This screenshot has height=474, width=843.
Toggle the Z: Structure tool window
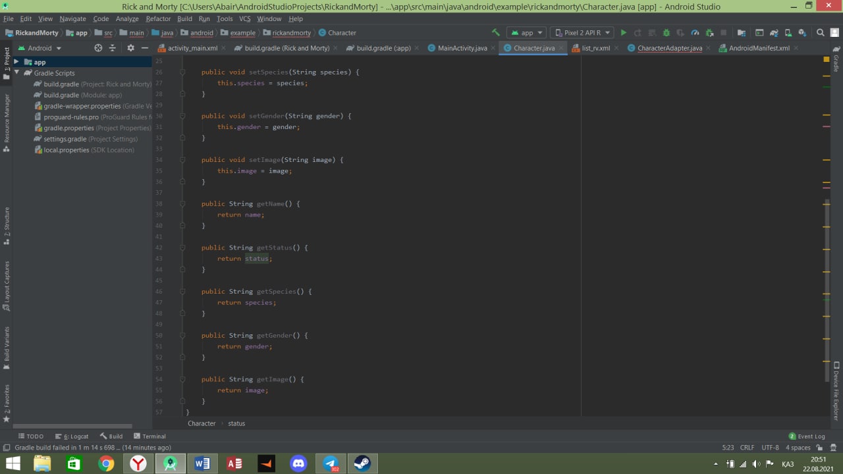[7, 226]
